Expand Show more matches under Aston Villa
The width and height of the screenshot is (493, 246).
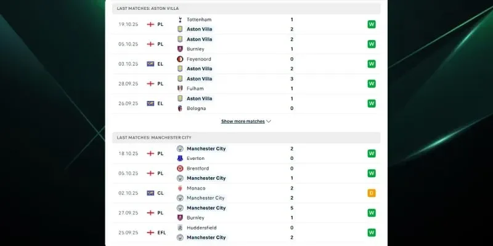[x=243, y=122]
